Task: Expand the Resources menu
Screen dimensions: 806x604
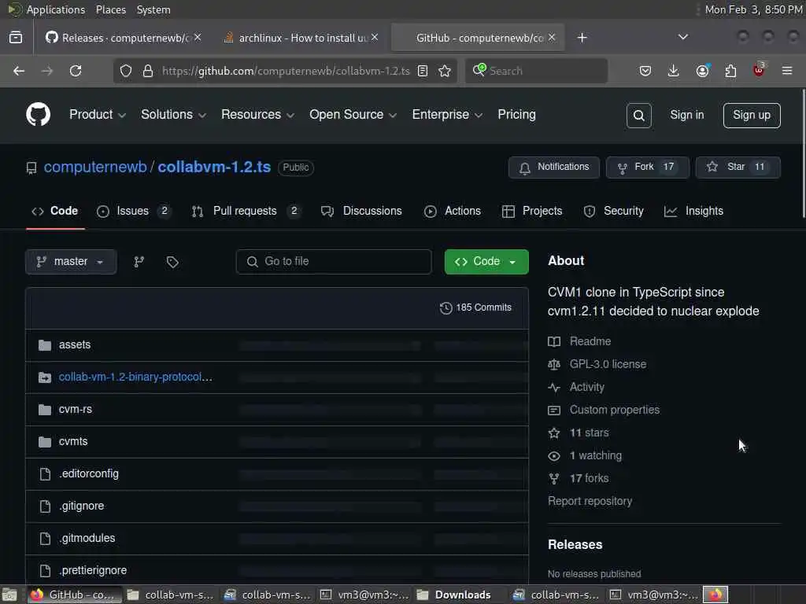Action: (x=257, y=115)
